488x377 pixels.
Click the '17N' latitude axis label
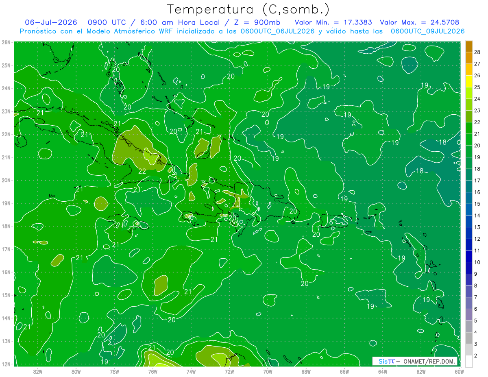pos(6,249)
